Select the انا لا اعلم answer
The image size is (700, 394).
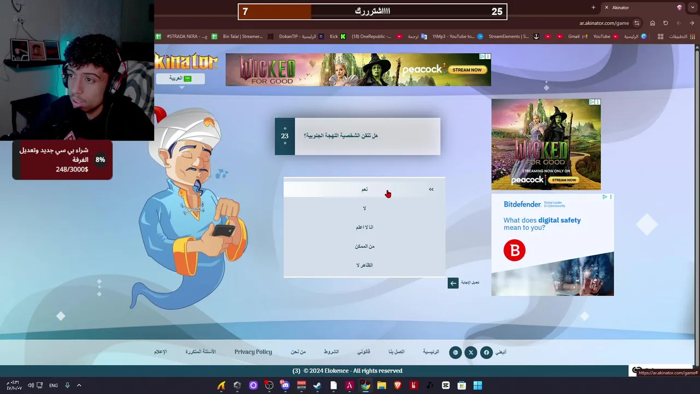pos(364,227)
